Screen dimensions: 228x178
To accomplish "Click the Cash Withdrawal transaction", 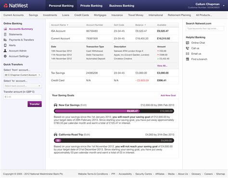I will [114, 51].
